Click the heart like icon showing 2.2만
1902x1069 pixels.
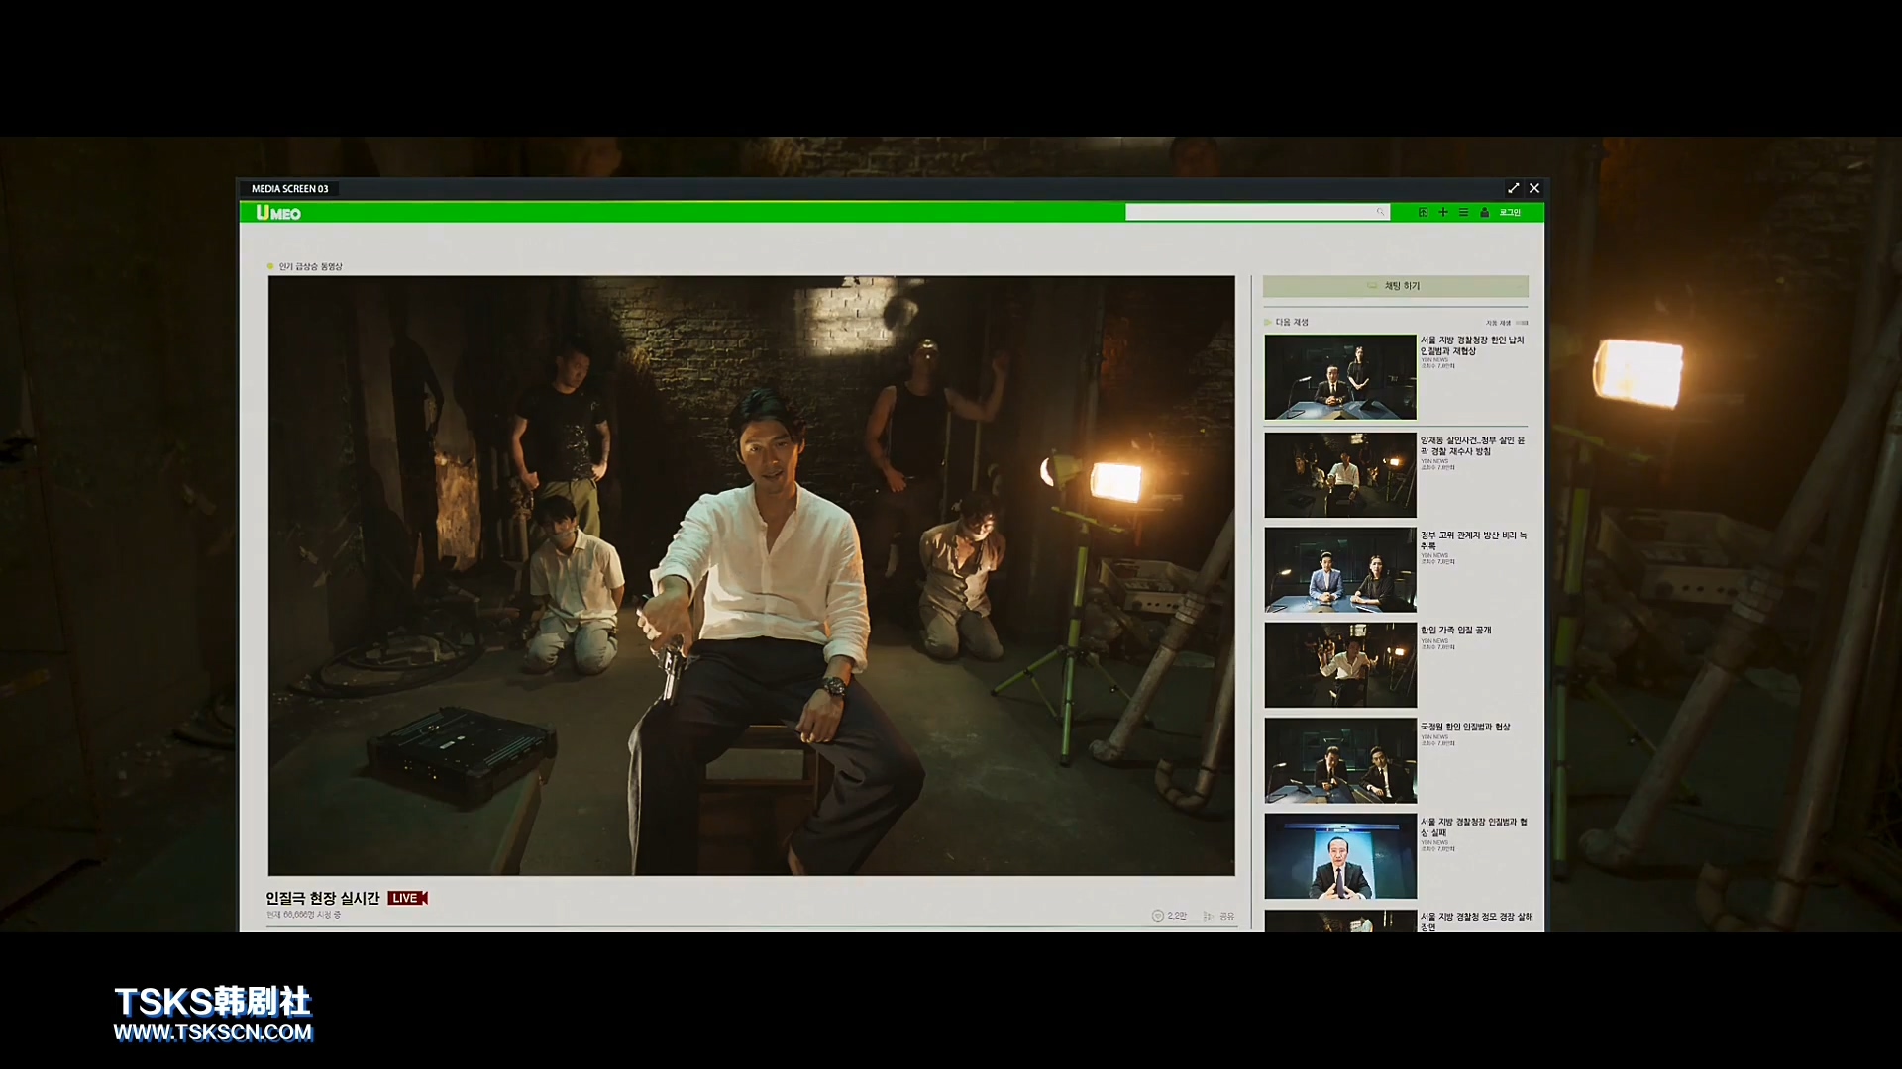coord(1158,916)
